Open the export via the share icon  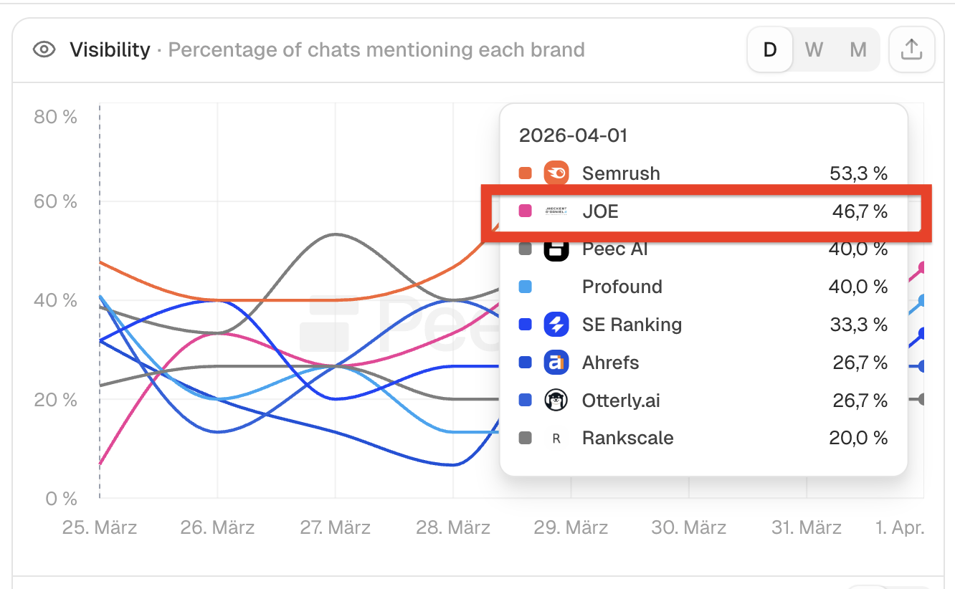point(911,49)
